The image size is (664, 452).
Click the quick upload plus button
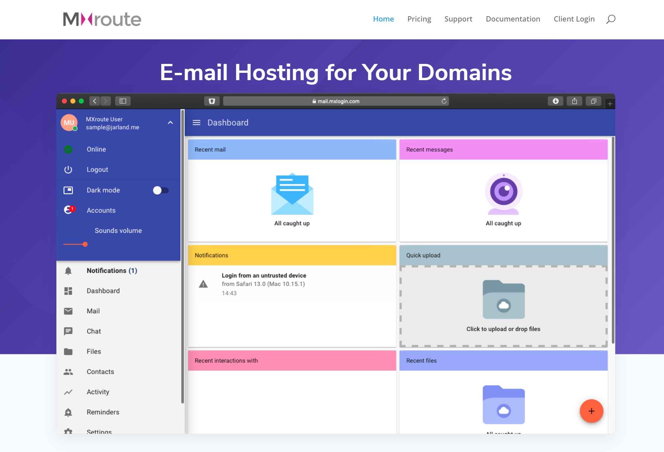click(591, 411)
